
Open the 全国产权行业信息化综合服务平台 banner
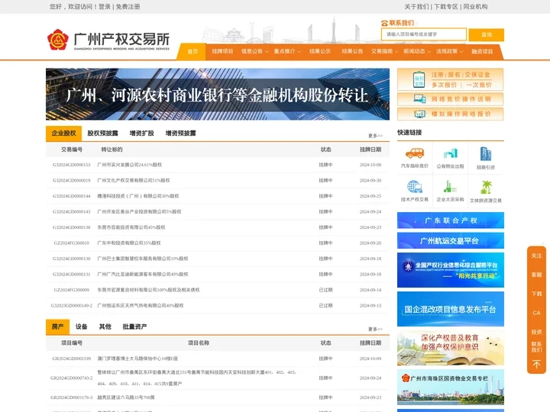(x=451, y=270)
